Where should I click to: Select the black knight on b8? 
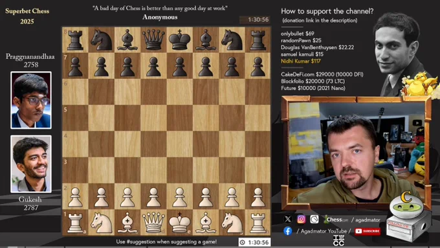click(102, 40)
